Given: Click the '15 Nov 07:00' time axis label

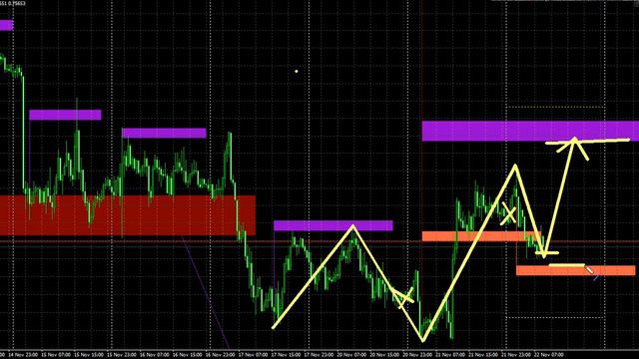Looking at the screenshot, I should 56,355.
